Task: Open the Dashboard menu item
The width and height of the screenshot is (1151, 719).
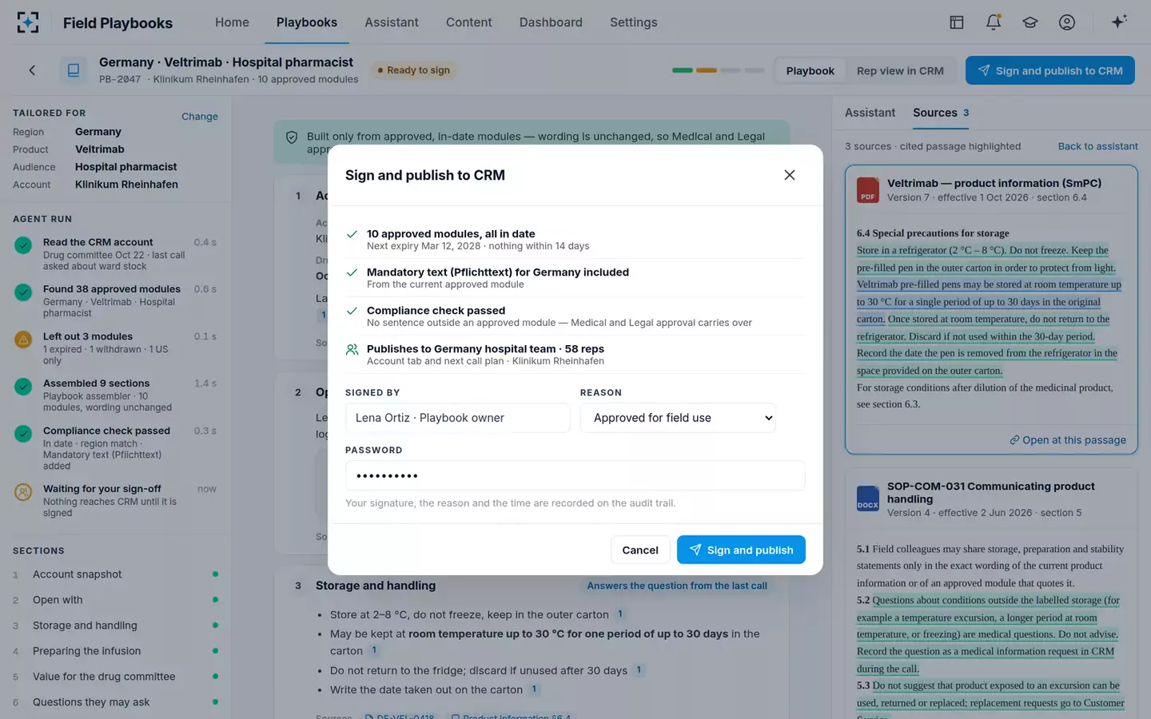Action: 551,22
